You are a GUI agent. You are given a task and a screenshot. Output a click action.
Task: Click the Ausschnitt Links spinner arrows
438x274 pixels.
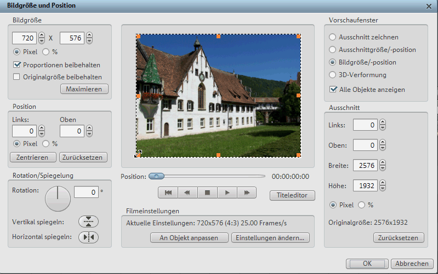pos(383,125)
